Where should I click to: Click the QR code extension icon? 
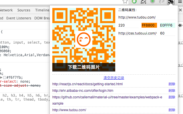(171, 2)
